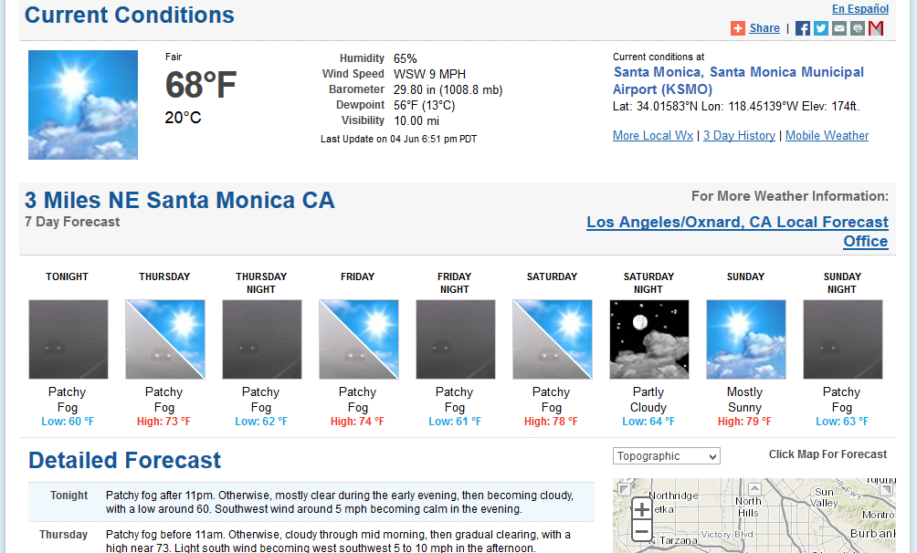Click the printer icon
The height and width of the screenshot is (553, 917).
click(858, 28)
